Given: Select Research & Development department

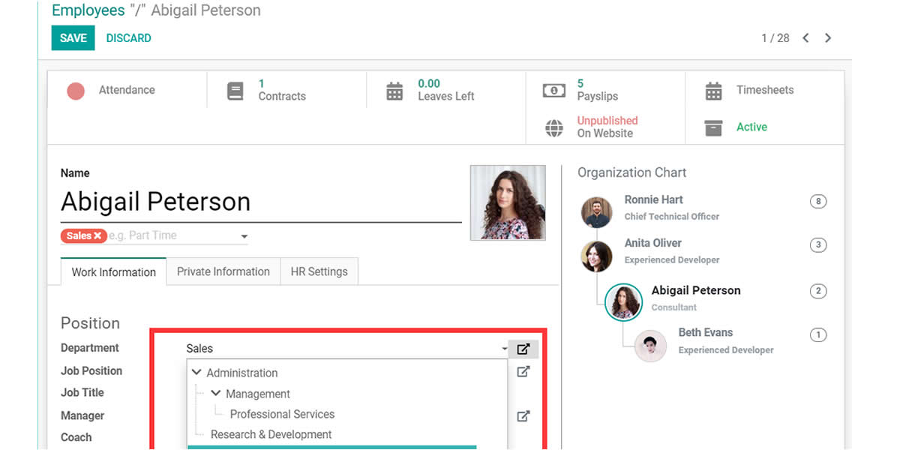Looking at the screenshot, I should pos(271,434).
